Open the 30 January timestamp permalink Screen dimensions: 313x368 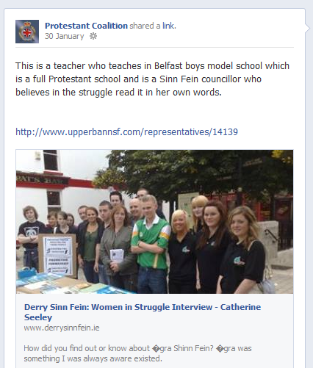64,36
